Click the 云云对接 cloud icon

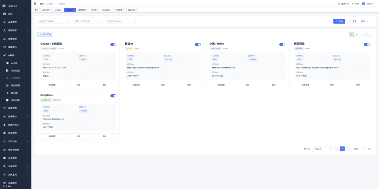[4, 141]
